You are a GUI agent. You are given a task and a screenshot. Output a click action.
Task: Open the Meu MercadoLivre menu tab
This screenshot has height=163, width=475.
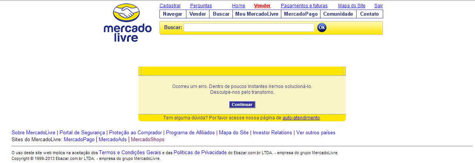coord(257,14)
